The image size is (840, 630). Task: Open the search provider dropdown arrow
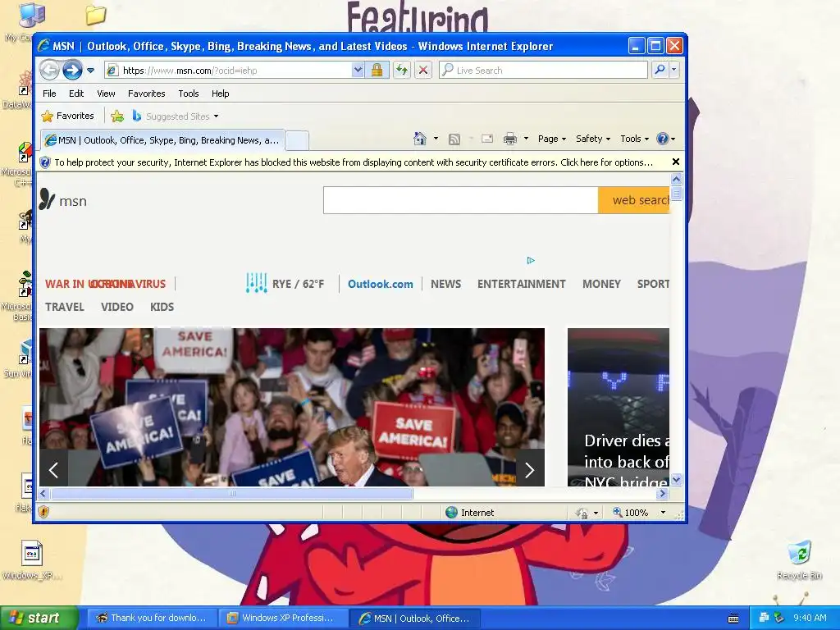click(x=674, y=70)
